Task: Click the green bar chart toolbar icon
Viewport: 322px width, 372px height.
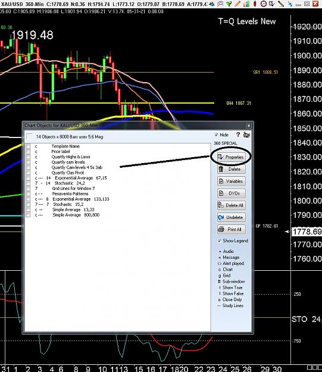Action: [246, 4]
